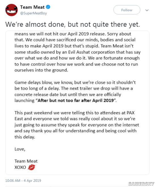Click the GAMERSKY watermark logo
156x187 pixels.
(141, 184)
